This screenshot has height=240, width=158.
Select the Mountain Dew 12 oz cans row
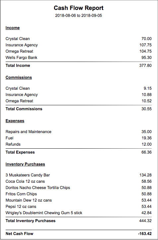coord(78,200)
